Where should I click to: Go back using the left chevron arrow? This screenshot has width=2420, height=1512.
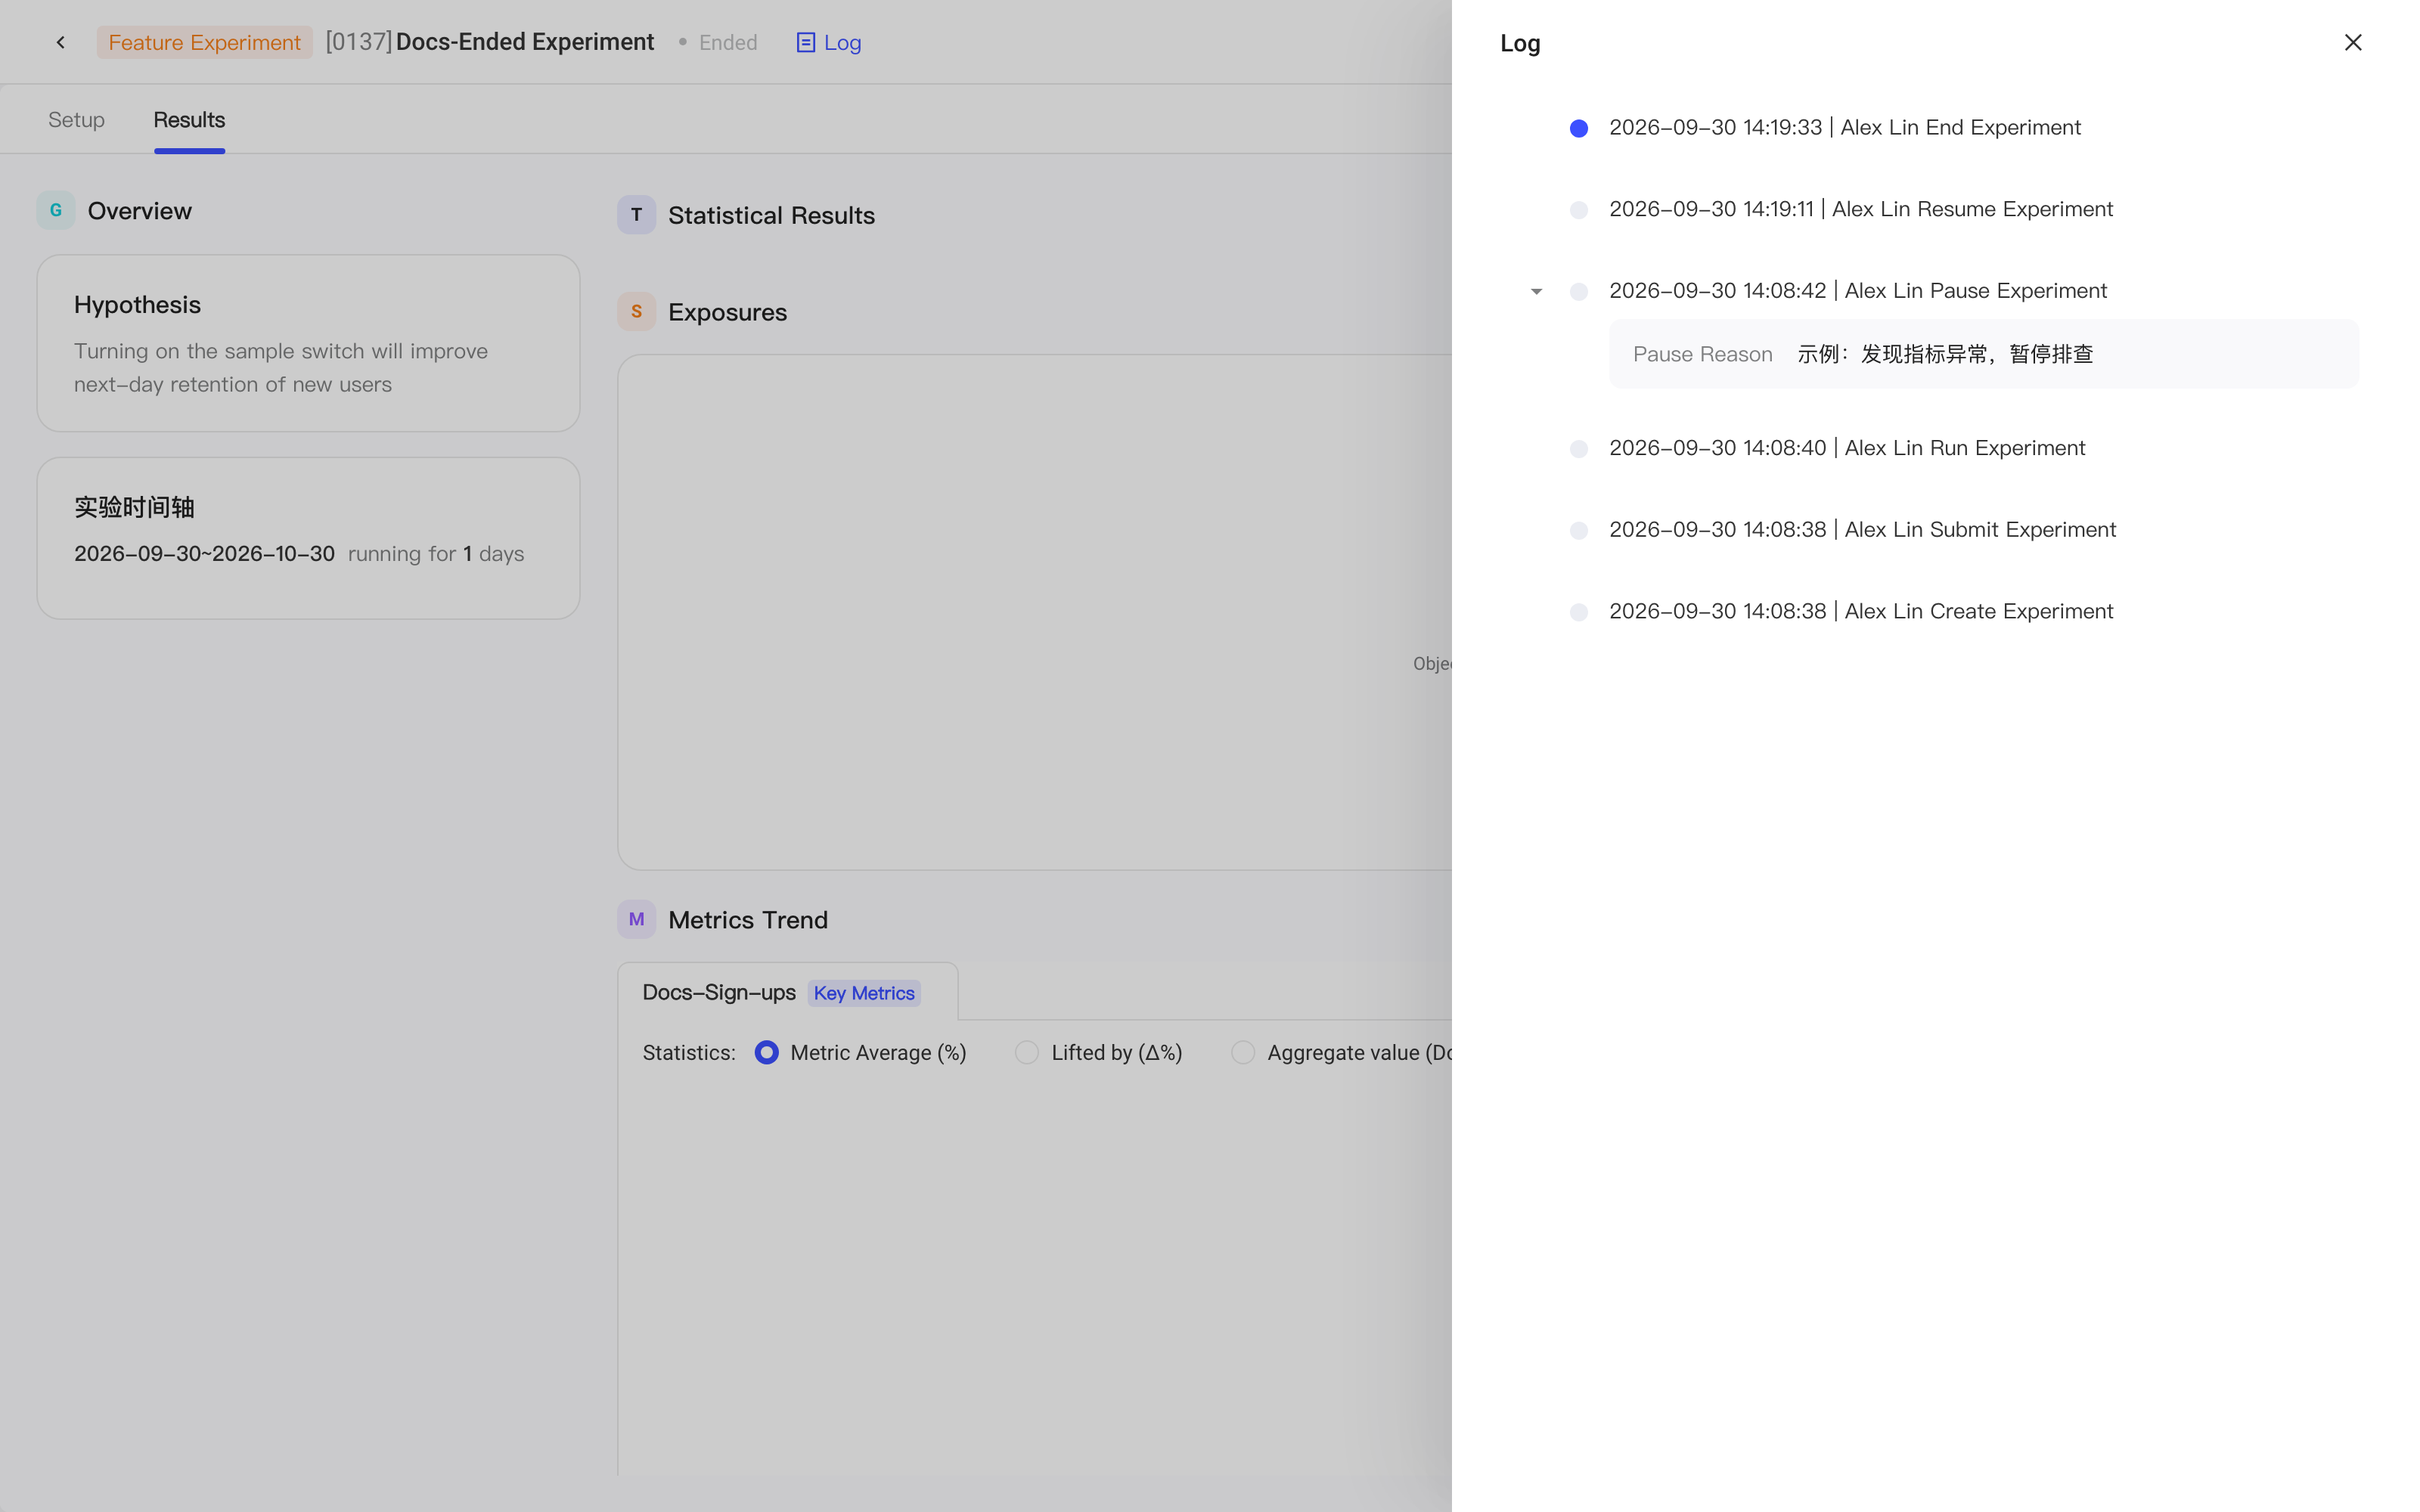point(61,42)
